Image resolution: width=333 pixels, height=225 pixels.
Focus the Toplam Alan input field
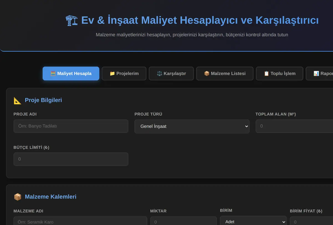tap(294, 126)
